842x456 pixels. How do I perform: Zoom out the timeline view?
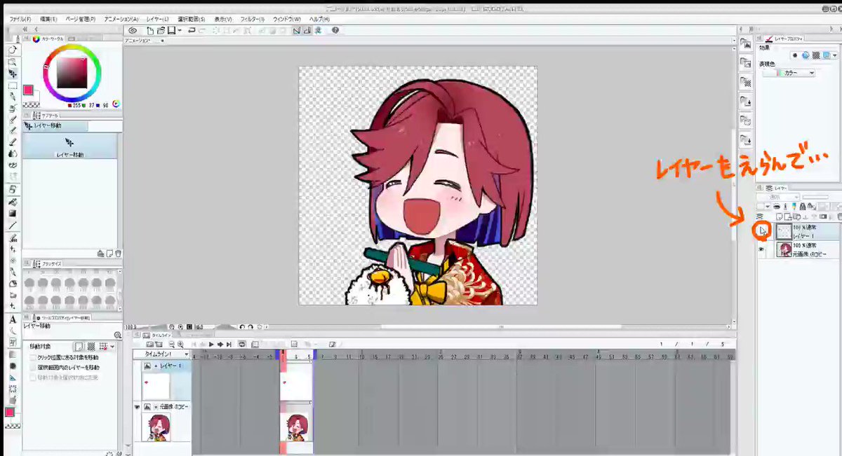tap(171, 345)
